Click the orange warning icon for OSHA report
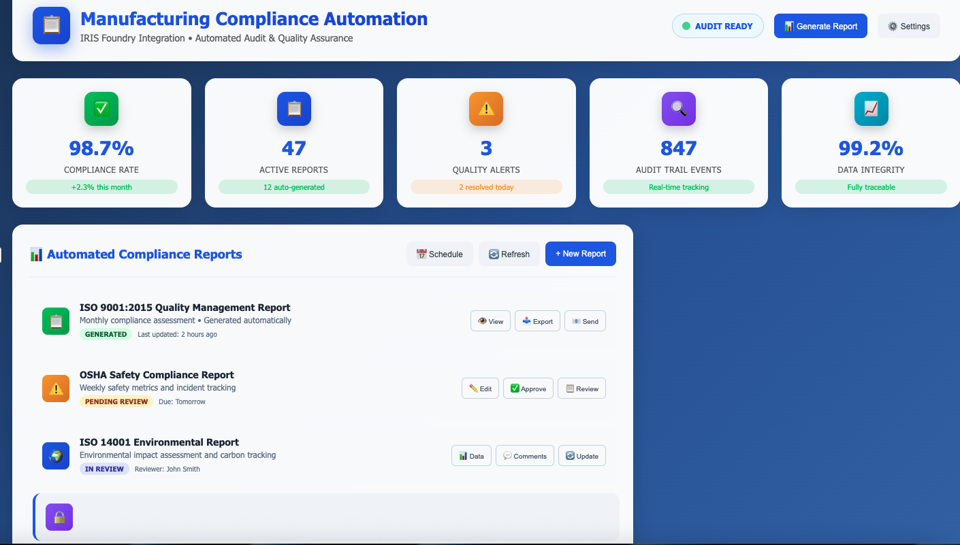This screenshot has height=545, width=960. pyautogui.click(x=56, y=389)
